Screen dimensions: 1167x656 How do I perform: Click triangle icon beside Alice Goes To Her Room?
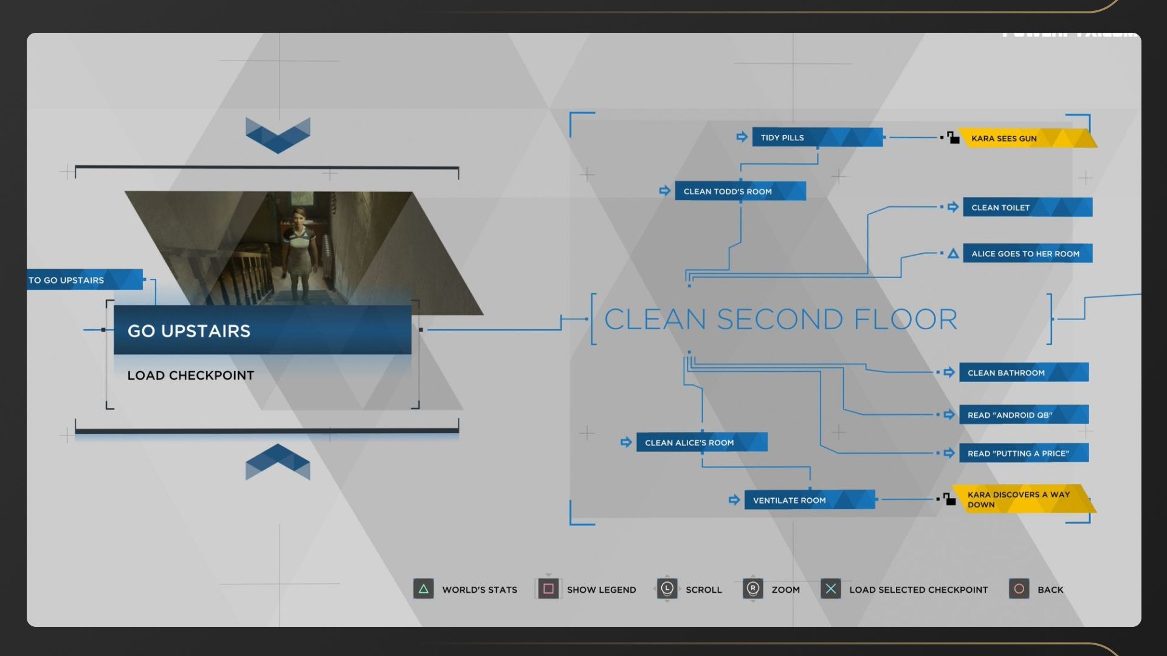pyautogui.click(x=953, y=254)
